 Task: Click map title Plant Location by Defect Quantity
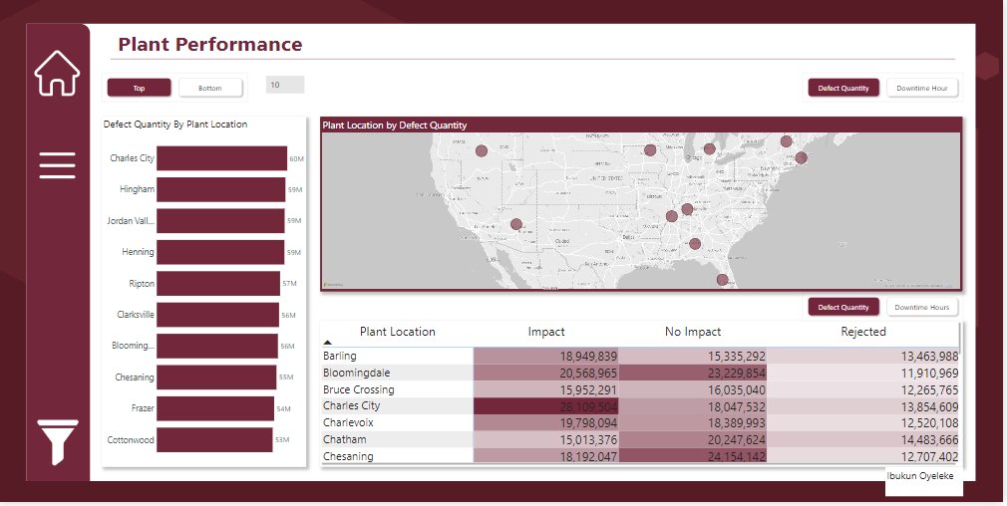click(394, 126)
